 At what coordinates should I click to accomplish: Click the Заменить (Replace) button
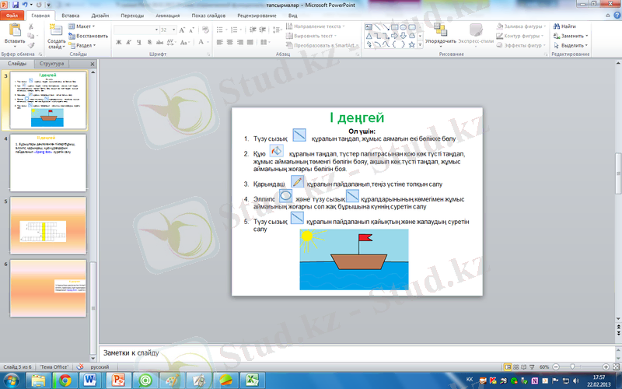(572, 36)
